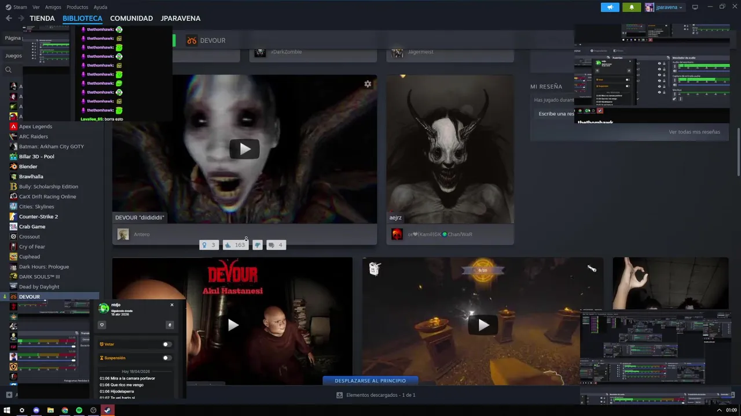The height and width of the screenshot is (416, 741).
Task: Click the heart icon in ntdjo card
Action: click(102, 325)
